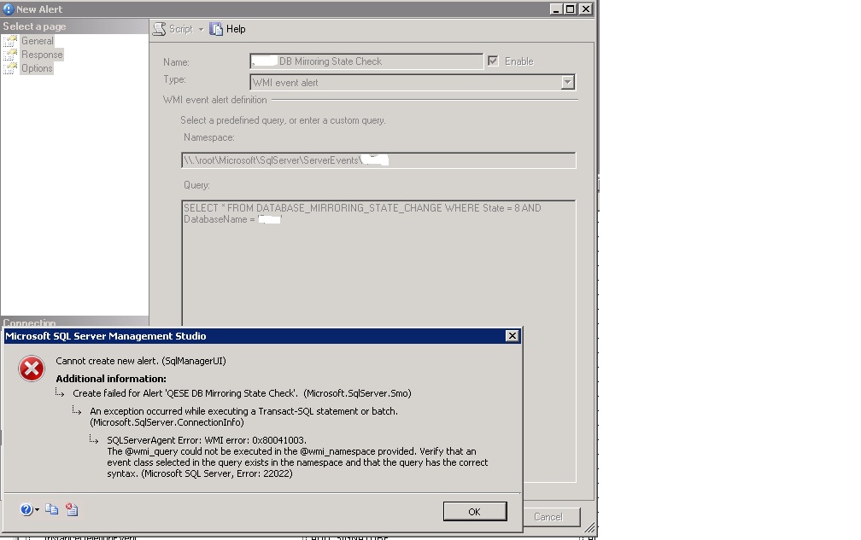861x540 pixels.
Task: Click the Script toolbar icon
Action: [159, 29]
